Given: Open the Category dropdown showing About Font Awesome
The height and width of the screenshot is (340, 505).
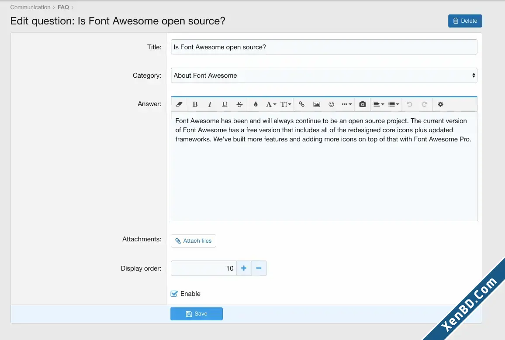Looking at the screenshot, I should coord(324,75).
